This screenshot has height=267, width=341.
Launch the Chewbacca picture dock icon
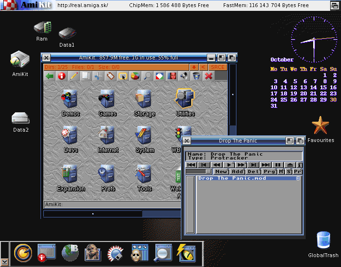click(93, 253)
